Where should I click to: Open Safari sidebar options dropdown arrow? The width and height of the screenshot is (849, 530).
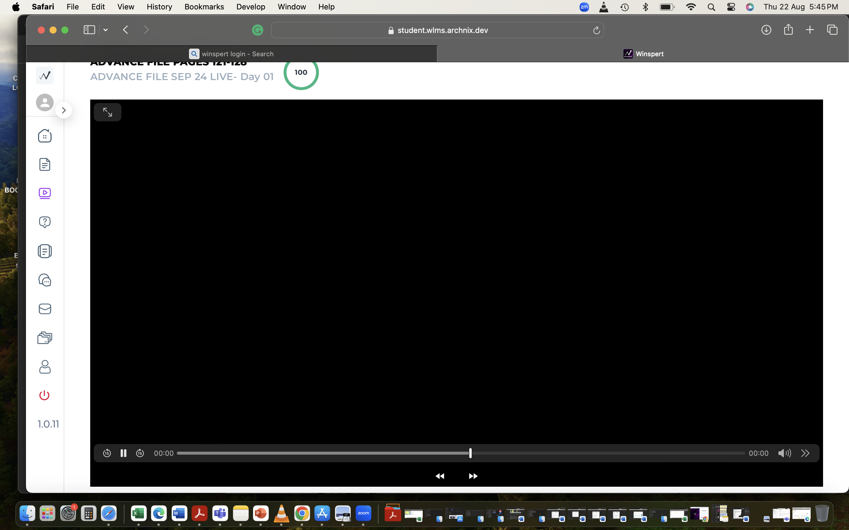105,30
